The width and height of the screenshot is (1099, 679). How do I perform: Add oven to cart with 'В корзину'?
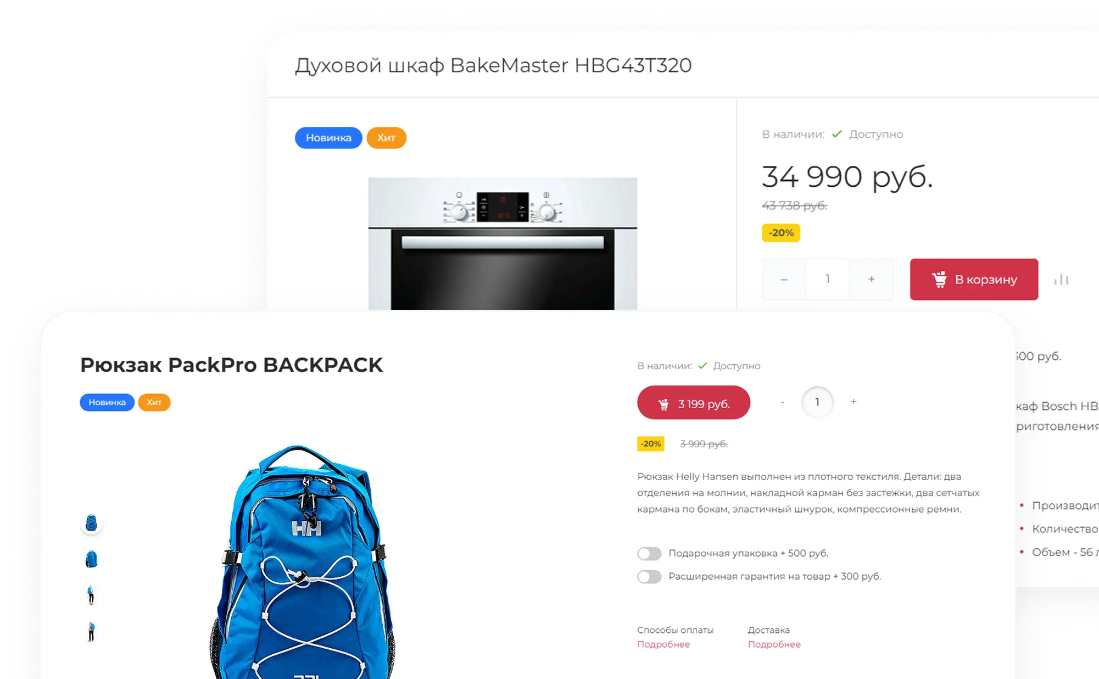point(974,279)
